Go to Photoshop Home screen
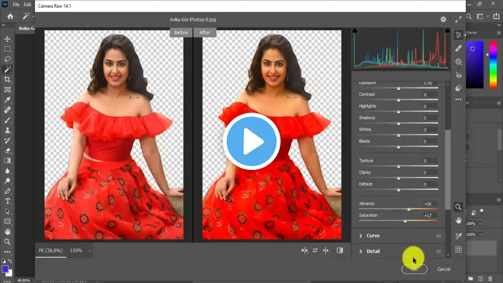The height and width of the screenshot is (283, 503). pyautogui.click(x=10, y=16)
